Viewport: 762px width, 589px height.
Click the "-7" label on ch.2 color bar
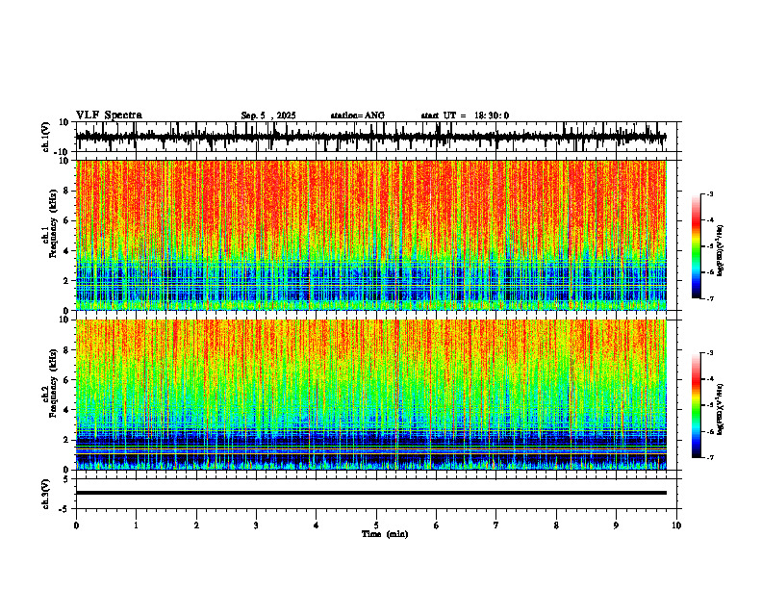point(710,458)
